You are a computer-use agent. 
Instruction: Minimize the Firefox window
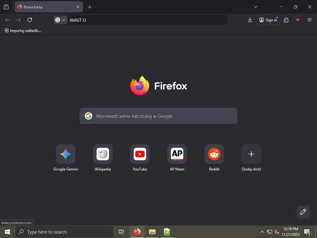point(281,7)
